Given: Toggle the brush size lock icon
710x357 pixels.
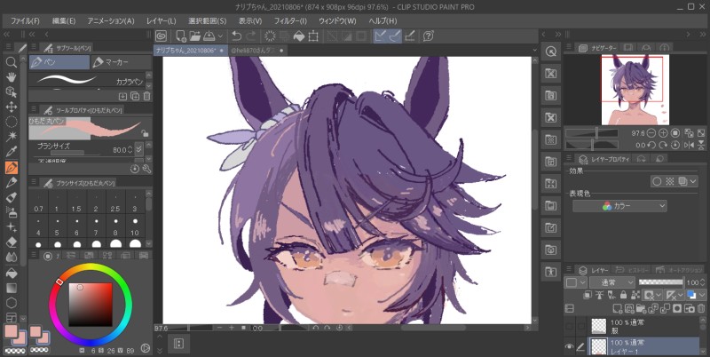Looking at the screenshot, I should (145, 132).
